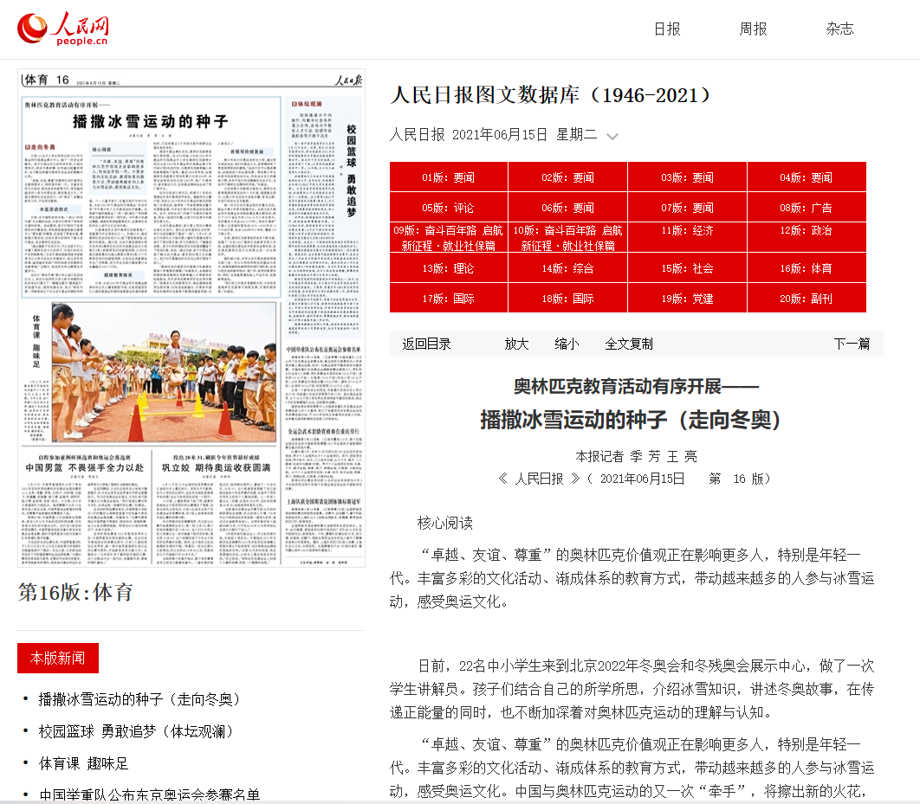Select 04版：要闻 page
The height and width of the screenshot is (804, 920).
[x=807, y=177]
